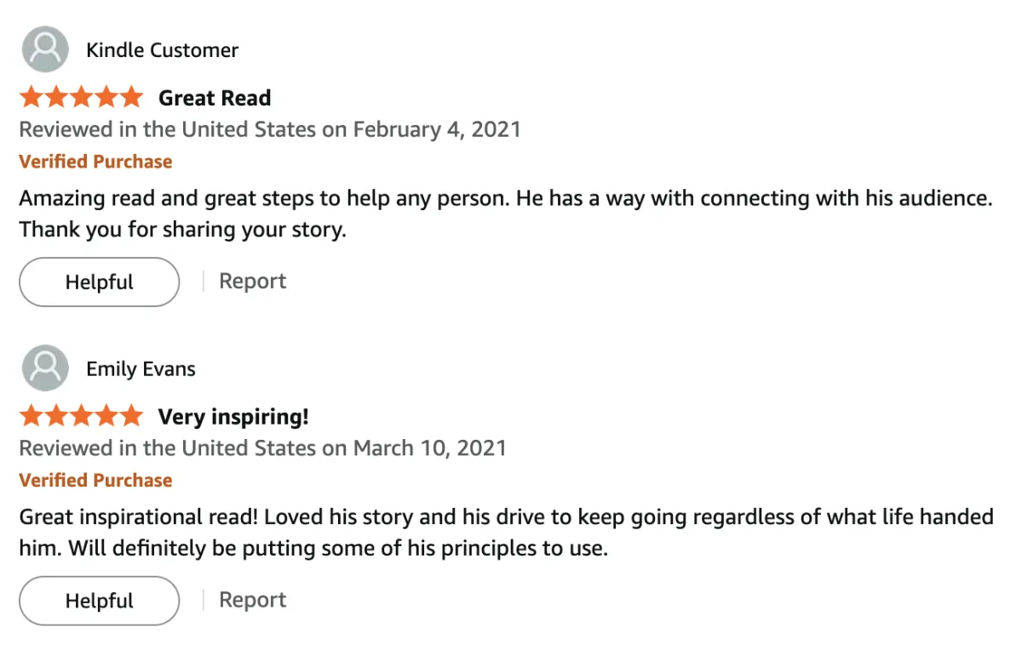Report the Very inspiring! review
The height and width of the screenshot is (650, 1022).
pos(252,601)
